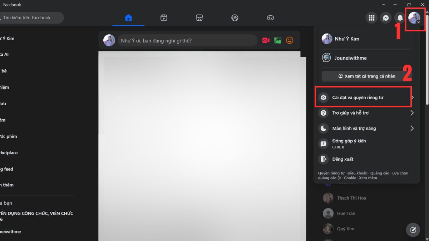Click the help question-mark icon
Viewport: 429px width, 241px height.
tap(324, 113)
